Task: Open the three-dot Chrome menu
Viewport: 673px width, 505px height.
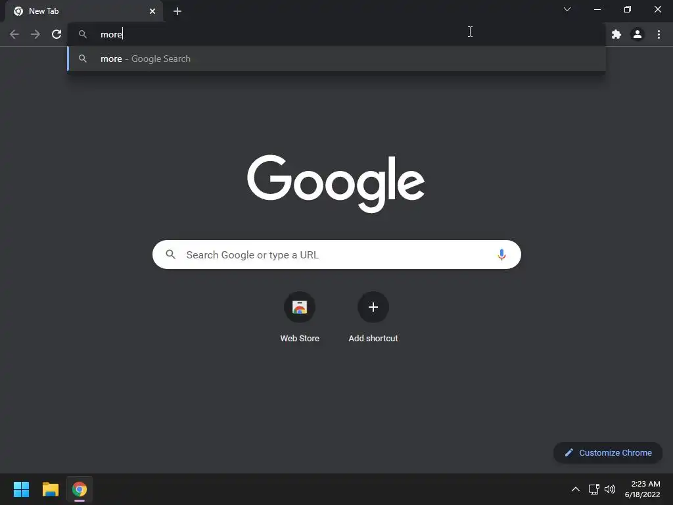Action: [x=659, y=34]
